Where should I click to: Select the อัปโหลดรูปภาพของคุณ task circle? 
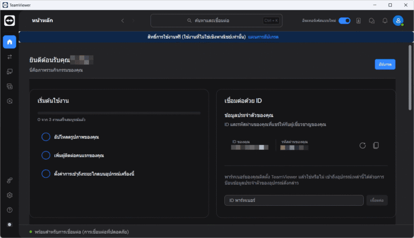[46, 137]
